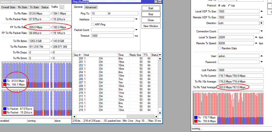Click the User field containing admin

click(x=239, y=56)
